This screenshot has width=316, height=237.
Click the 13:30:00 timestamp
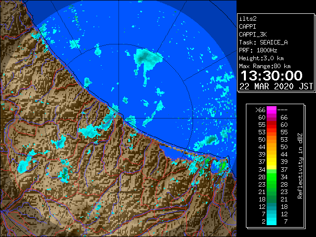click(272, 76)
